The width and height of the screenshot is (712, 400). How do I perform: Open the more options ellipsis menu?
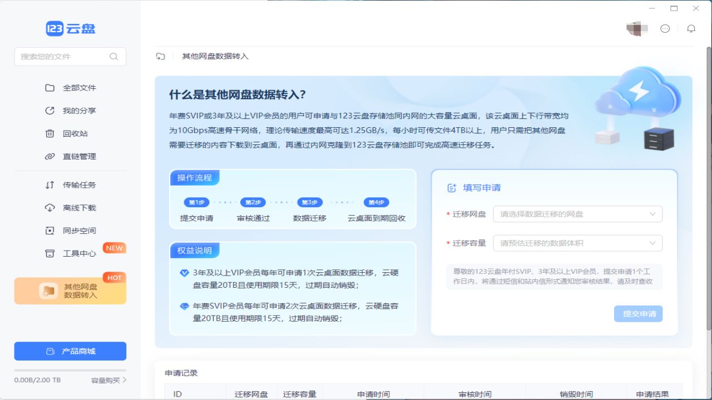[x=665, y=28]
